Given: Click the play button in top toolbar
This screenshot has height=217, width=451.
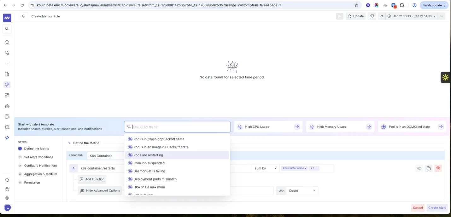Looking at the screenshot, I should [339, 16].
